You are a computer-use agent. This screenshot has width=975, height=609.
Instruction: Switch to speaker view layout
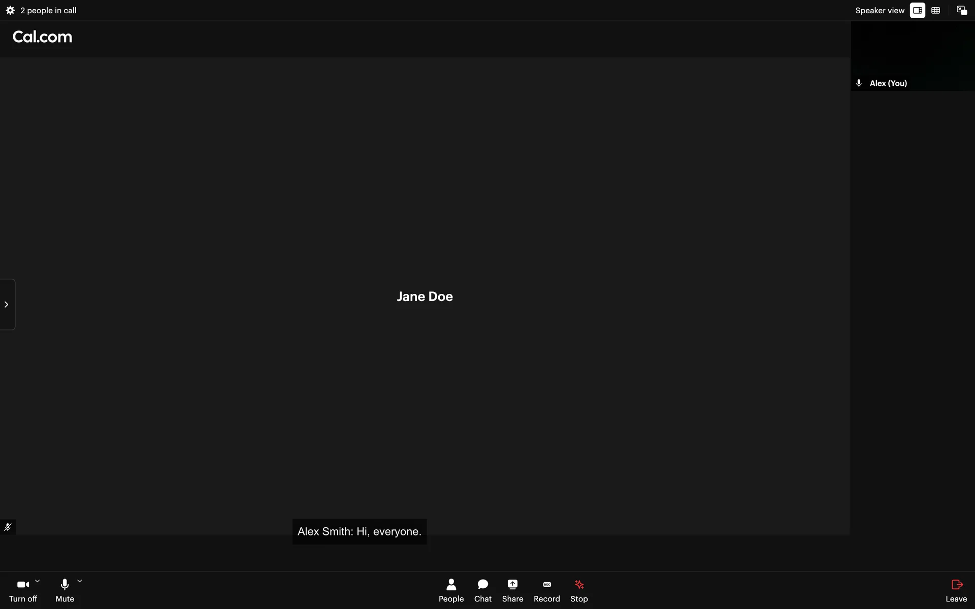[917, 10]
